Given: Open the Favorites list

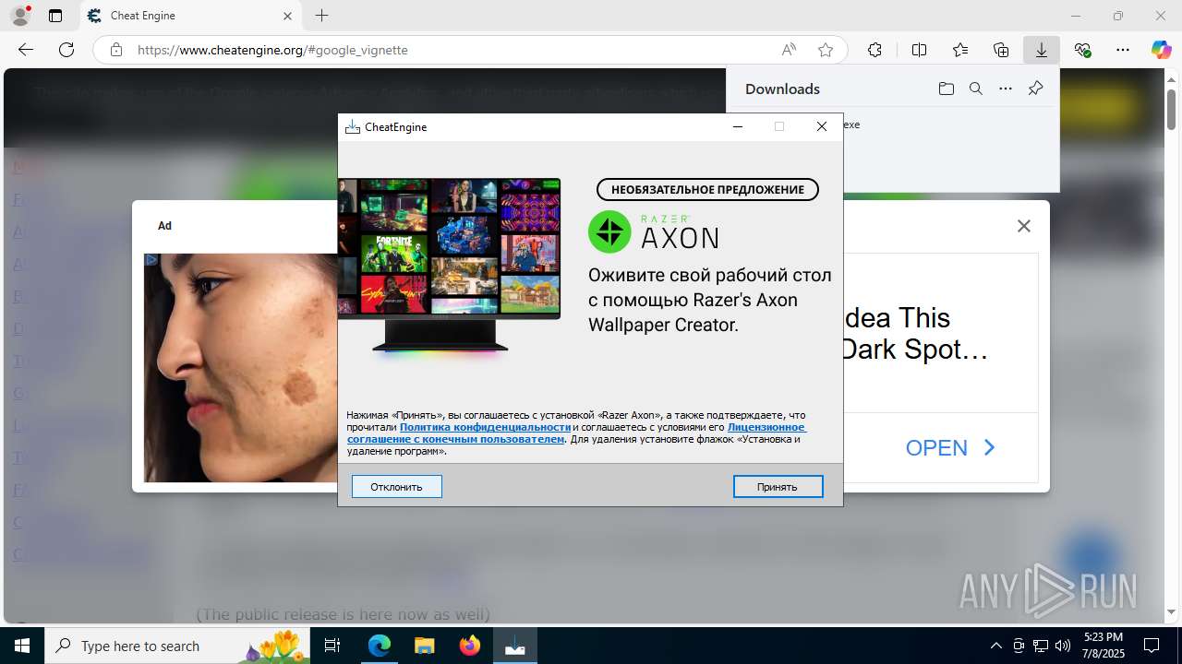Looking at the screenshot, I should [960, 50].
